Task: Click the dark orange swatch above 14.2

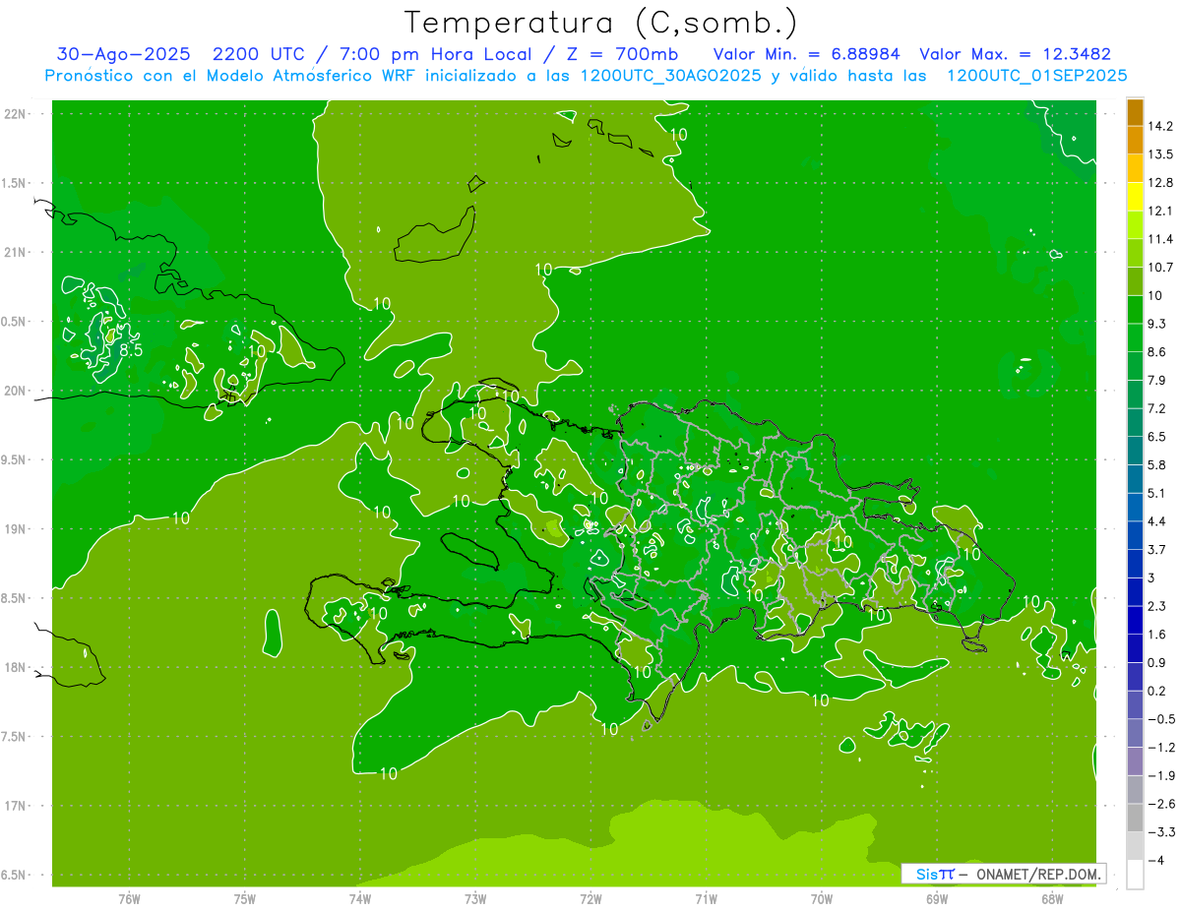Action: click(x=1135, y=112)
